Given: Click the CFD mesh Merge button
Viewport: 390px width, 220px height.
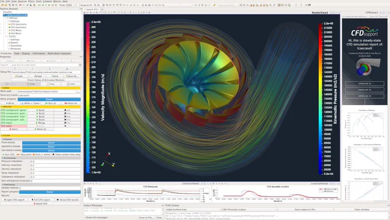Looking at the screenshot, I should [x=40, y=123].
